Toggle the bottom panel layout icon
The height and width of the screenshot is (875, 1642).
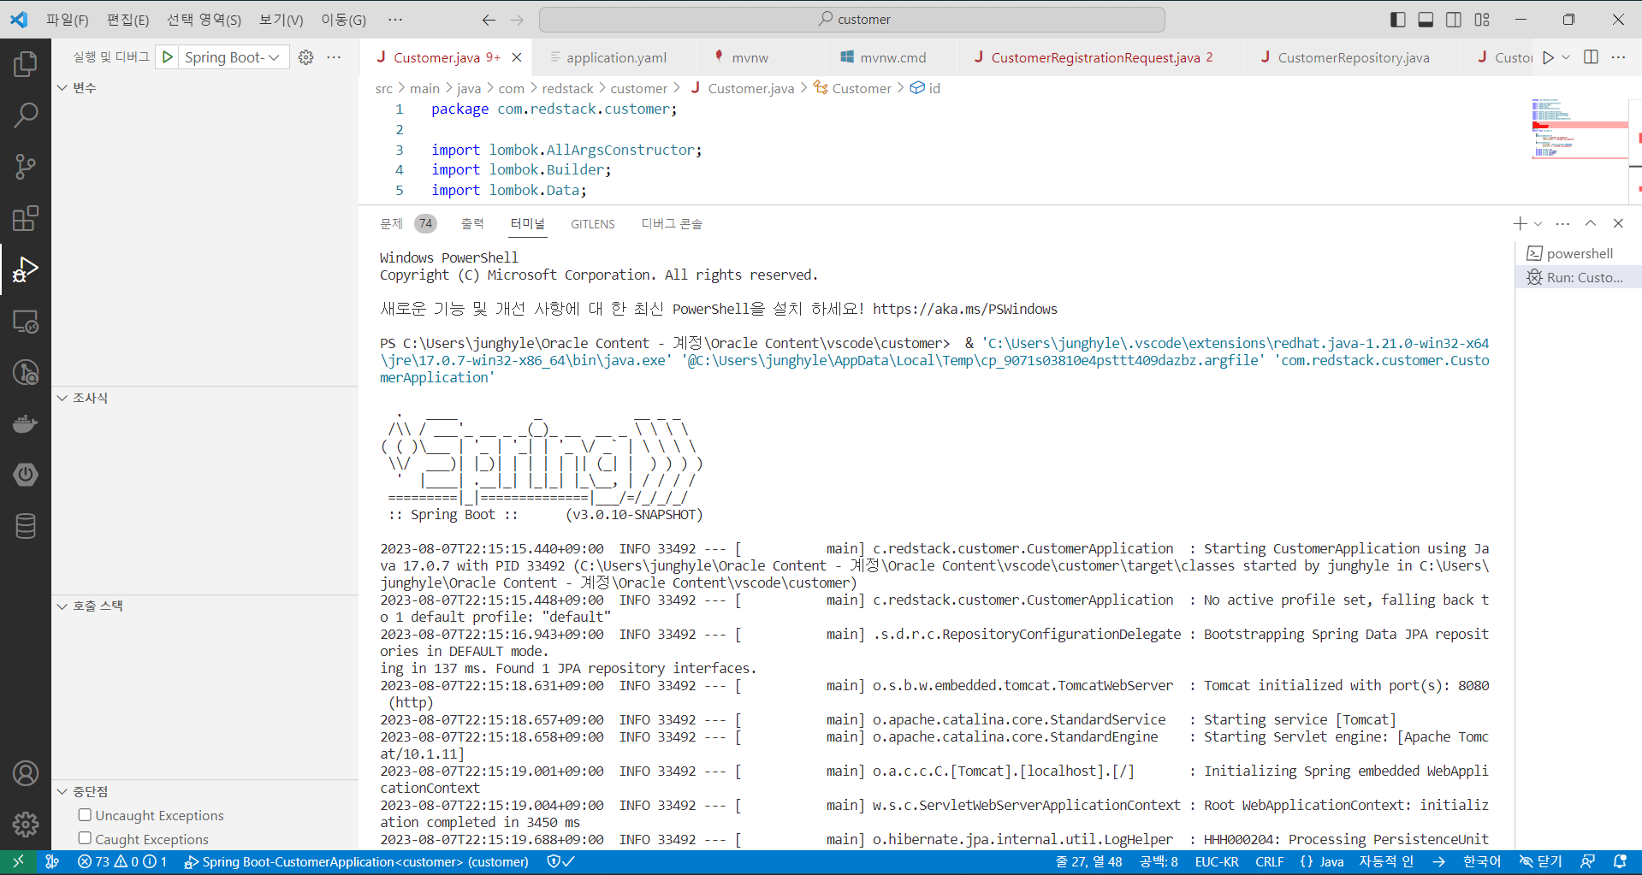click(x=1426, y=20)
